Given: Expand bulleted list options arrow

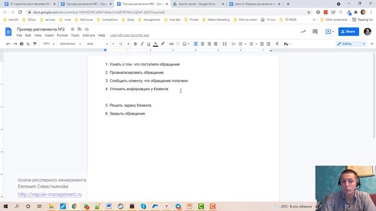Looking at the screenshot, I should tap(246, 44).
